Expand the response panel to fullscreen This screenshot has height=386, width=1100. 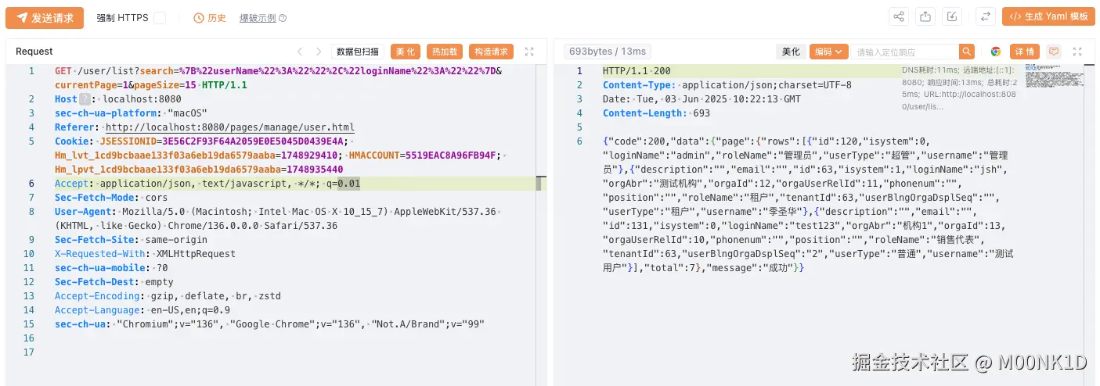pyautogui.click(x=1078, y=52)
